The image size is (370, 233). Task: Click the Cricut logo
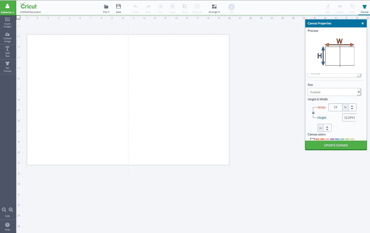point(28,5)
